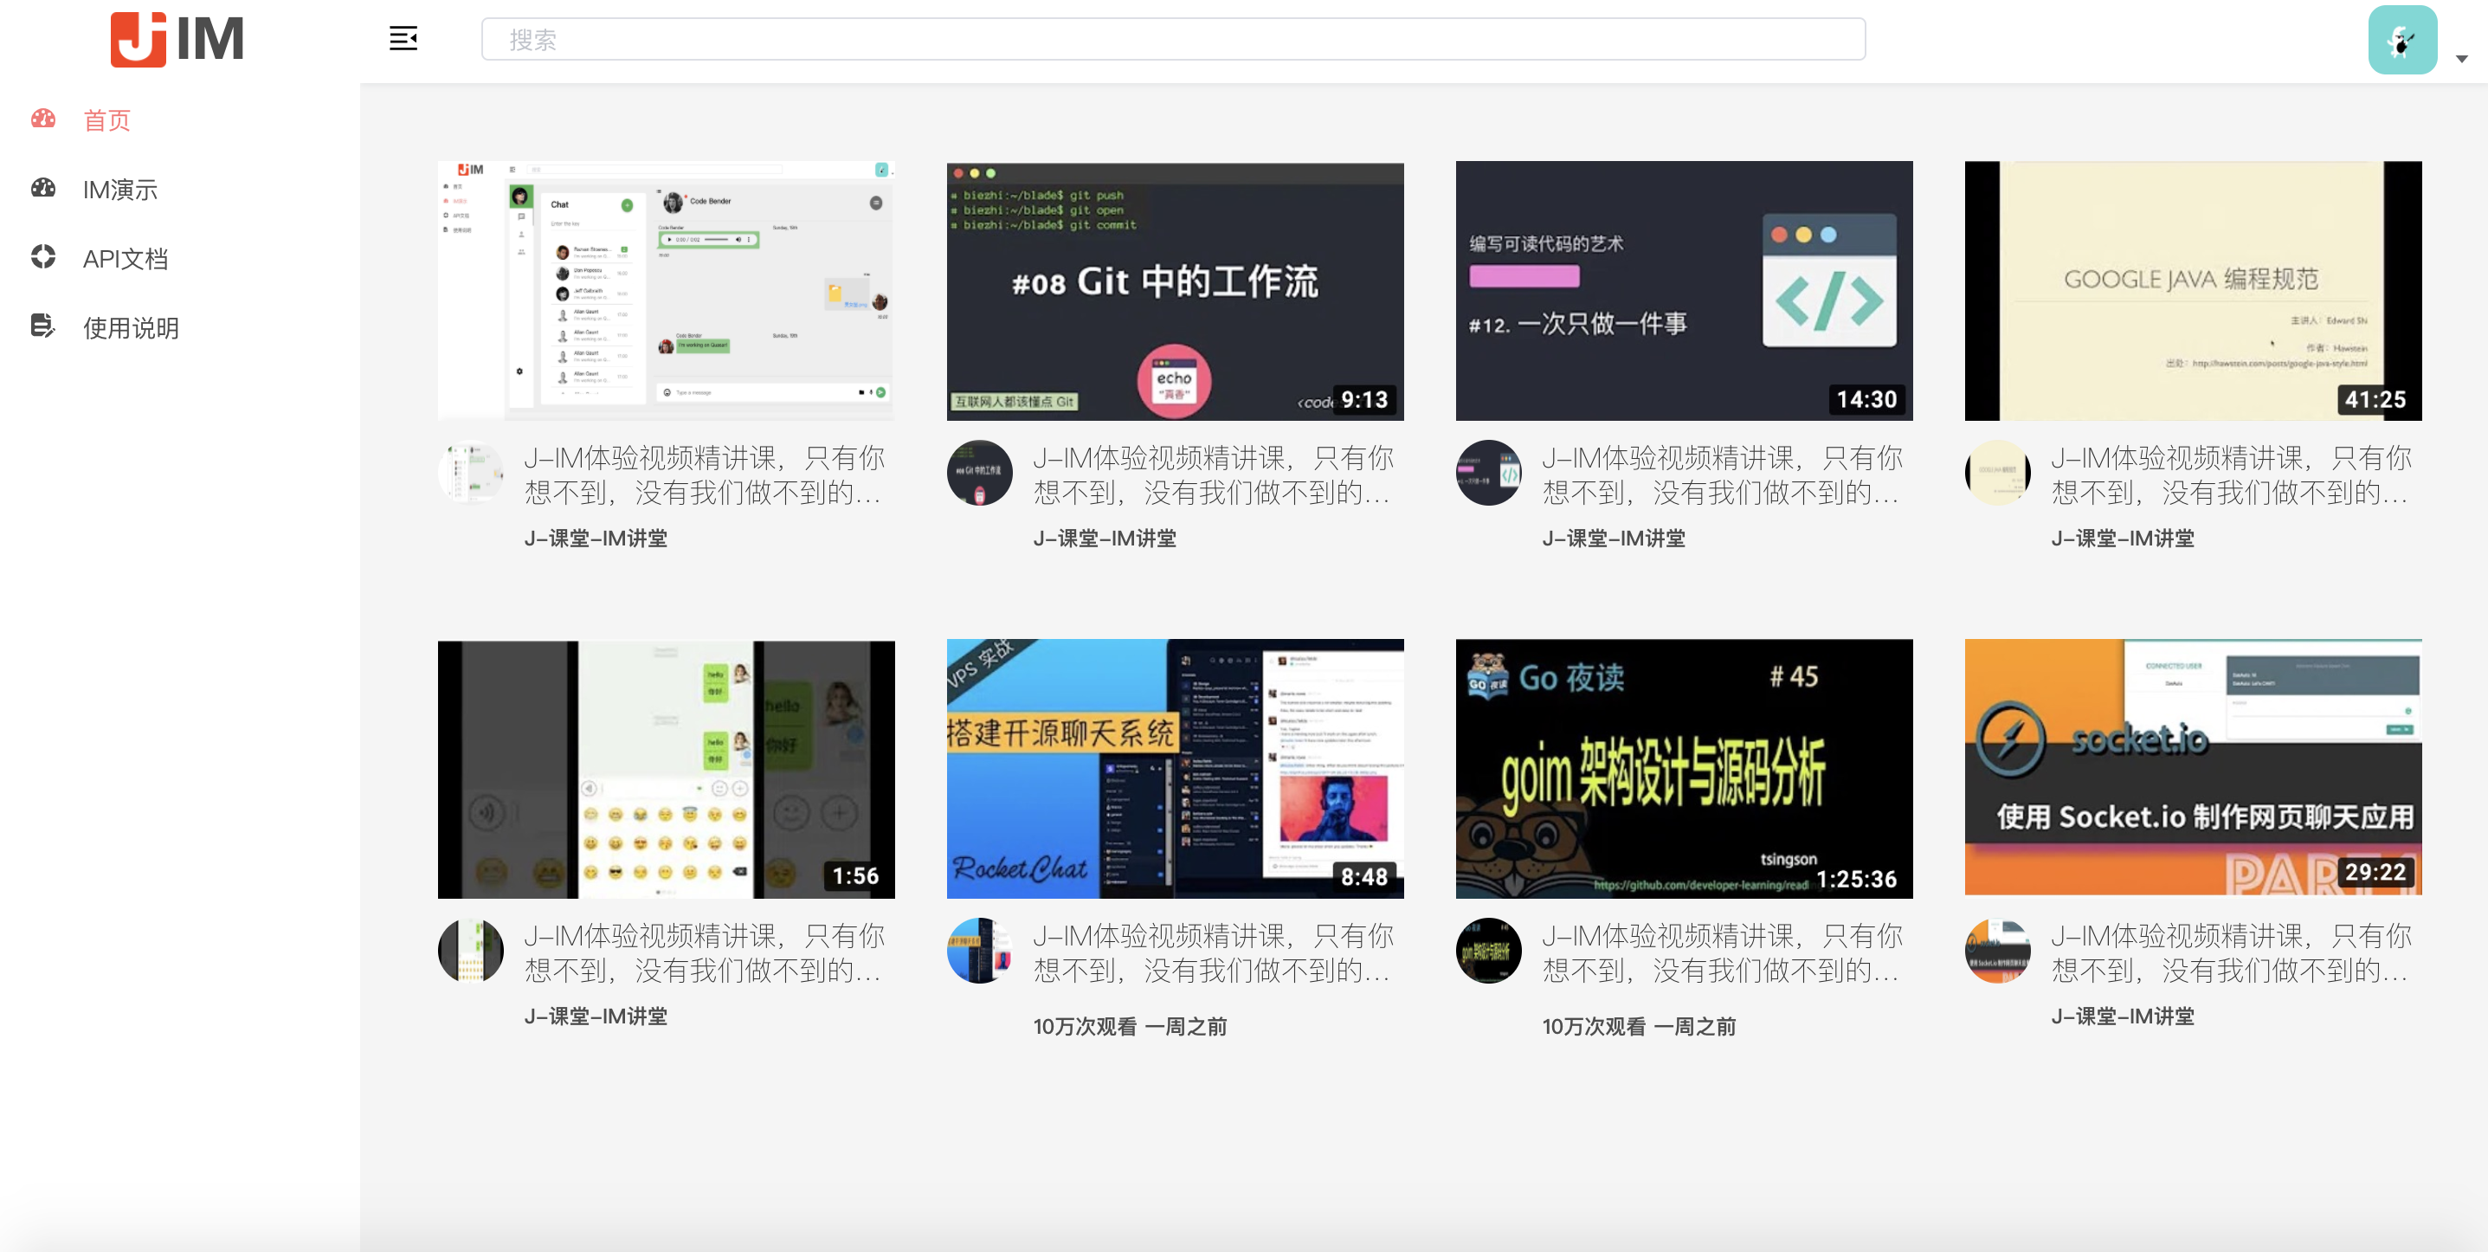Click the IM演示 sidebar icon
The height and width of the screenshot is (1252, 2488).
click(x=43, y=189)
